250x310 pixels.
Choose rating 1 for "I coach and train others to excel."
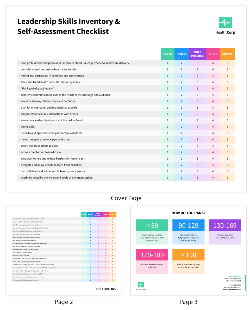tap(167, 146)
